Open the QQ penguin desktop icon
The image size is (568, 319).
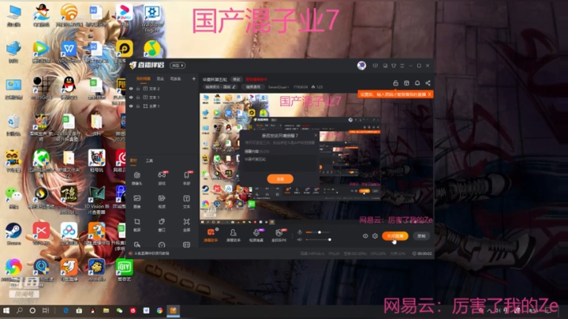click(x=69, y=88)
